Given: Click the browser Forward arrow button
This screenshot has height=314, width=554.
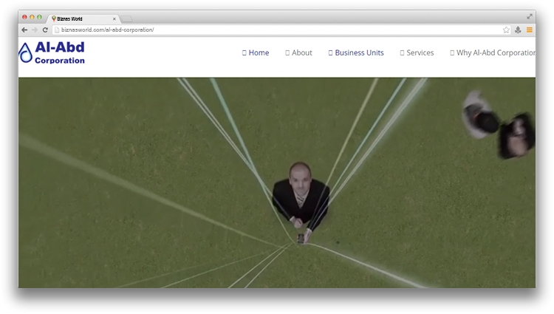Looking at the screenshot, I should (35, 30).
